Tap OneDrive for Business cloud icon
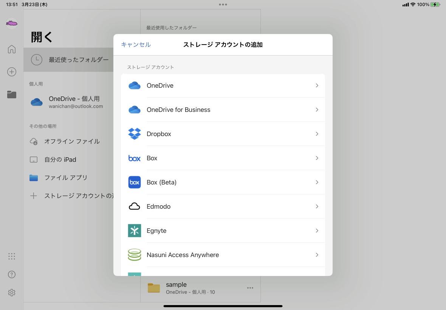The image size is (446, 310). (x=135, y=110)
